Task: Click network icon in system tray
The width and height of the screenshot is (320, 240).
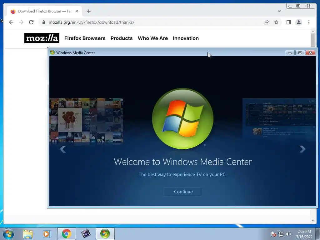Action: (281, 234)
